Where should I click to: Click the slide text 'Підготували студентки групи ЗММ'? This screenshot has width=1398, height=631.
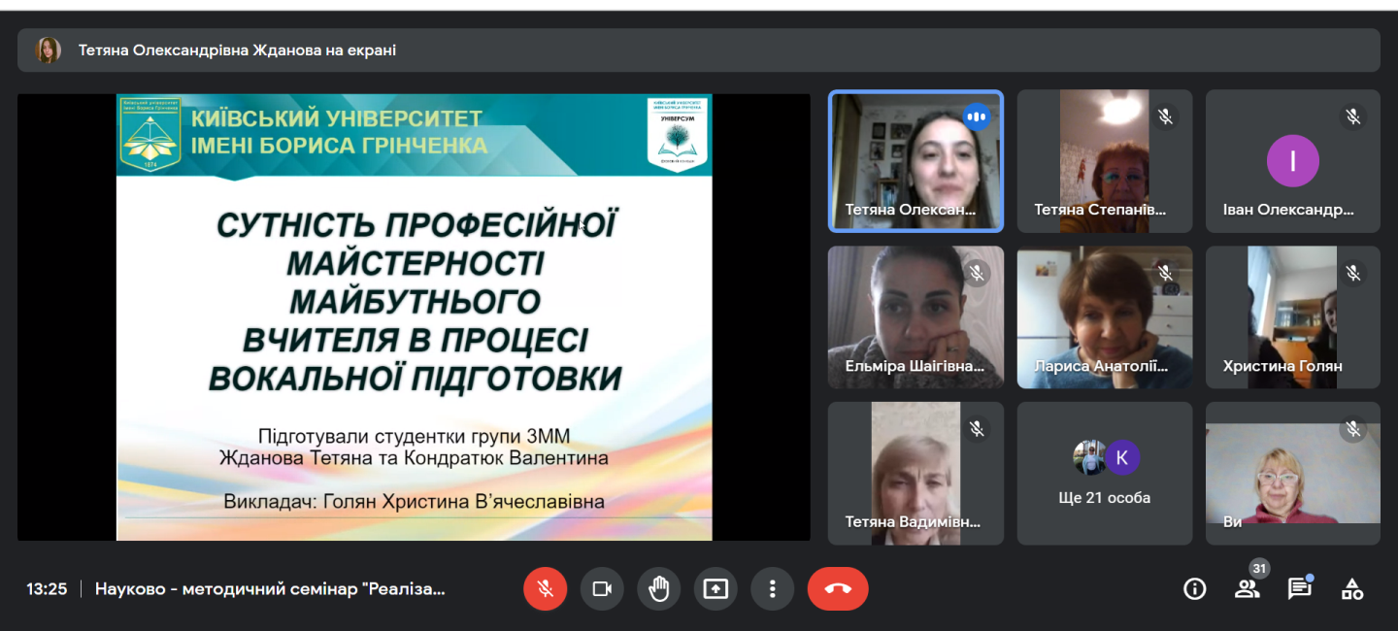414,436
